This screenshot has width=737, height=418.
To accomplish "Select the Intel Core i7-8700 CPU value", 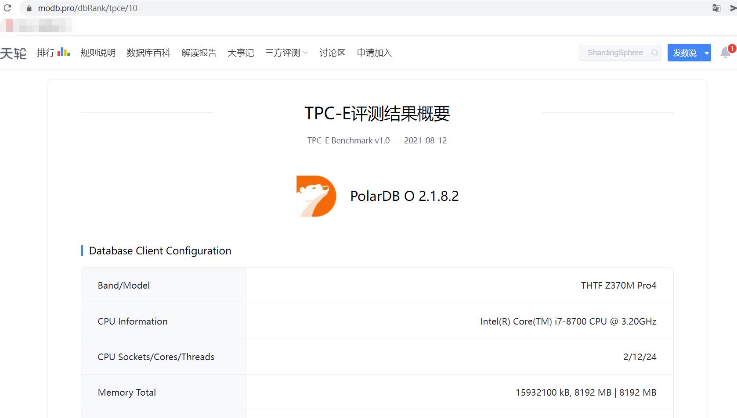I will click(569, 322).
